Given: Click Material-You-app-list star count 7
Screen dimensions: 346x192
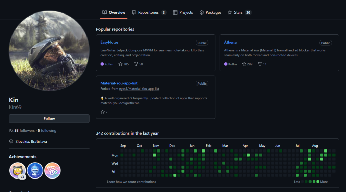Looking at the screenshot, I should pos(104,112).
